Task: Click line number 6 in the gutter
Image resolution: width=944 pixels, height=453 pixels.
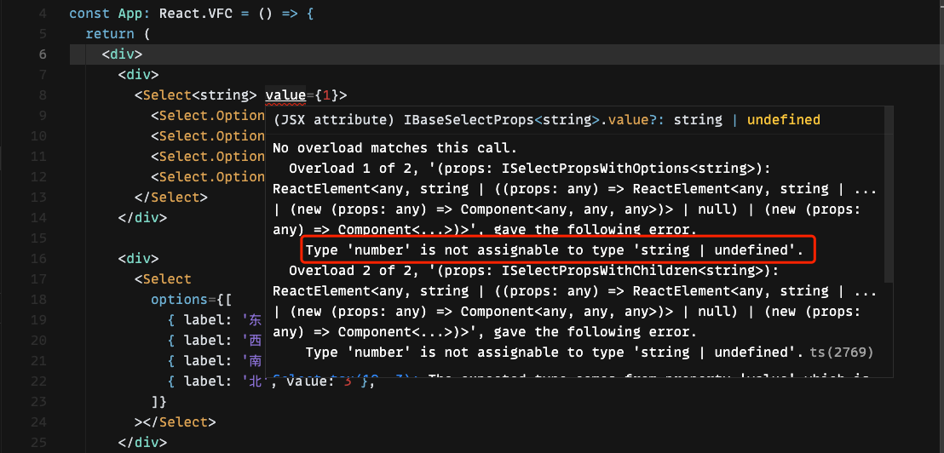Action: click(x=42, y=54)
